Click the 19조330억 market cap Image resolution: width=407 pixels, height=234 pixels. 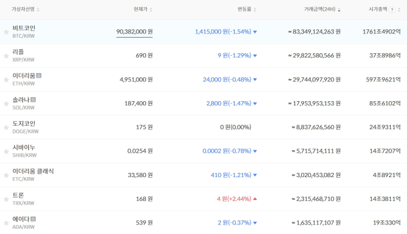click(387, 223)
